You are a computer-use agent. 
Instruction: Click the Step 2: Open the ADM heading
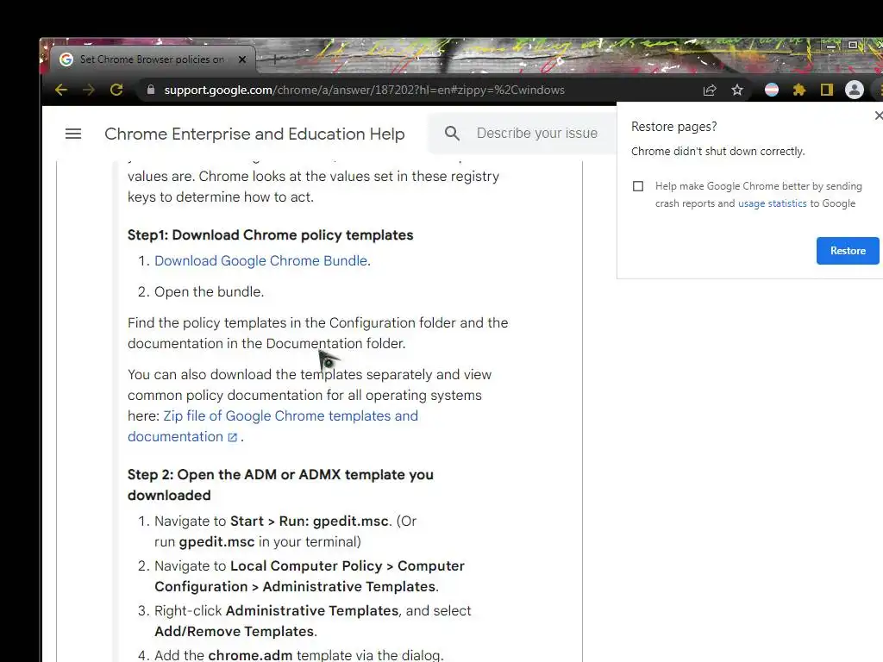[x=280, y=484]
